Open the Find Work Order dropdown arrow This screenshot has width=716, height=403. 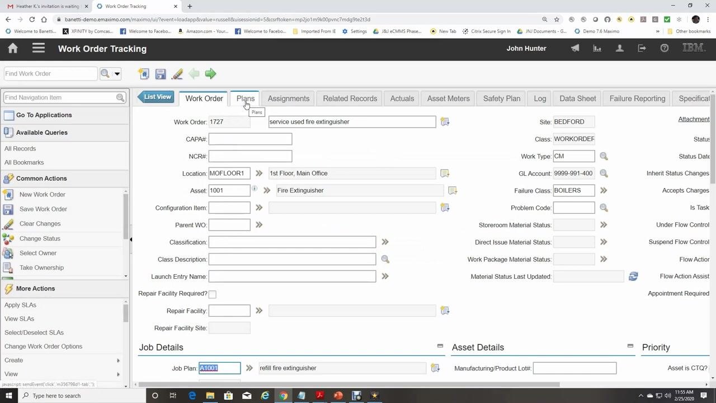[x=117, y=73]
